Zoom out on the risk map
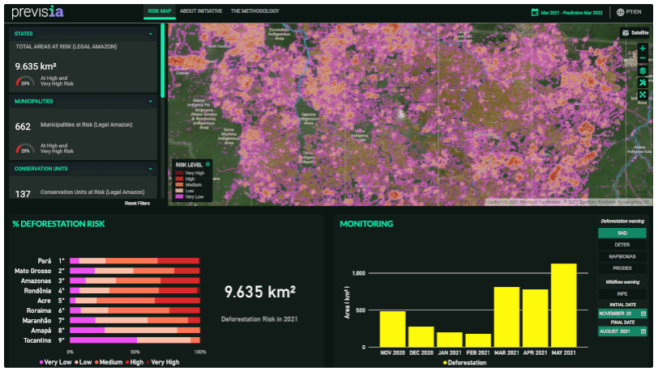 click(643, 59)
